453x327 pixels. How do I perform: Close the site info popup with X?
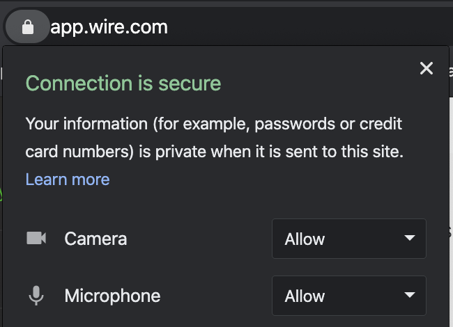point(427,68)
